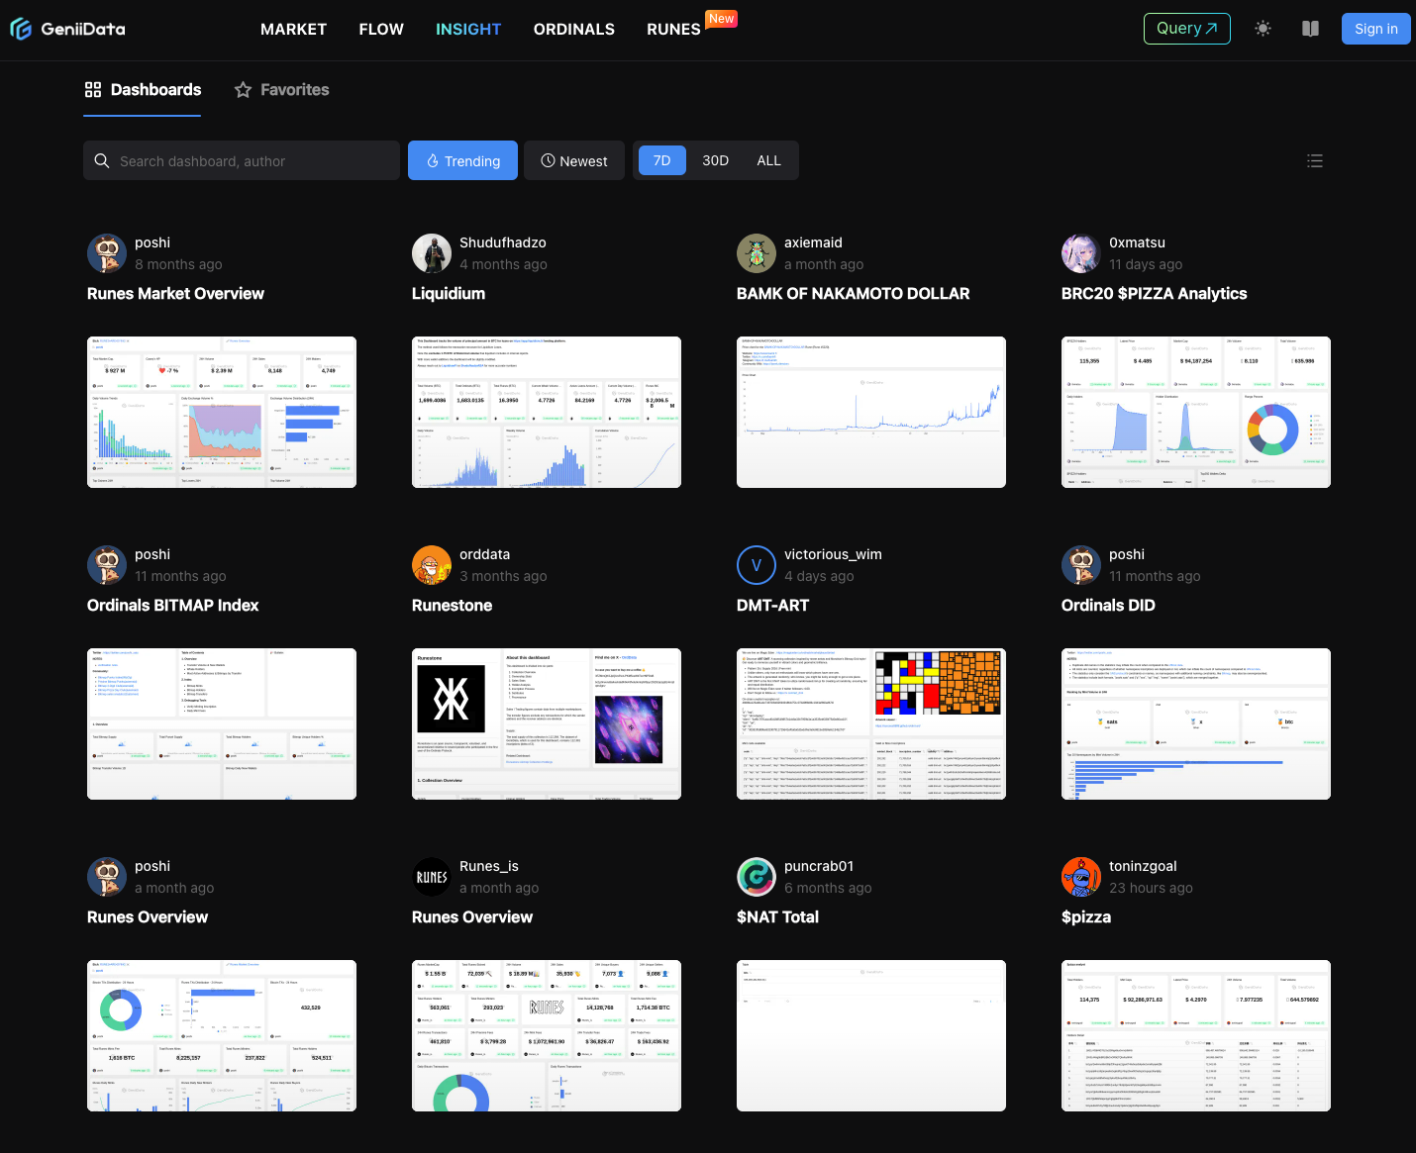The height and width of the screenshot is (1153, 1416).
Task: Click Shudufhadzo's profile avatar
Action: 432,253
